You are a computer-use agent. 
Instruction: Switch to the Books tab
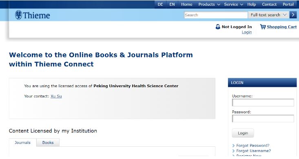coord(48,143)
